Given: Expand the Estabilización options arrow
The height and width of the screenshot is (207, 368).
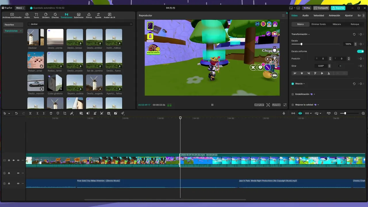Looking at the screenshot, I should (x=314, y=94).
